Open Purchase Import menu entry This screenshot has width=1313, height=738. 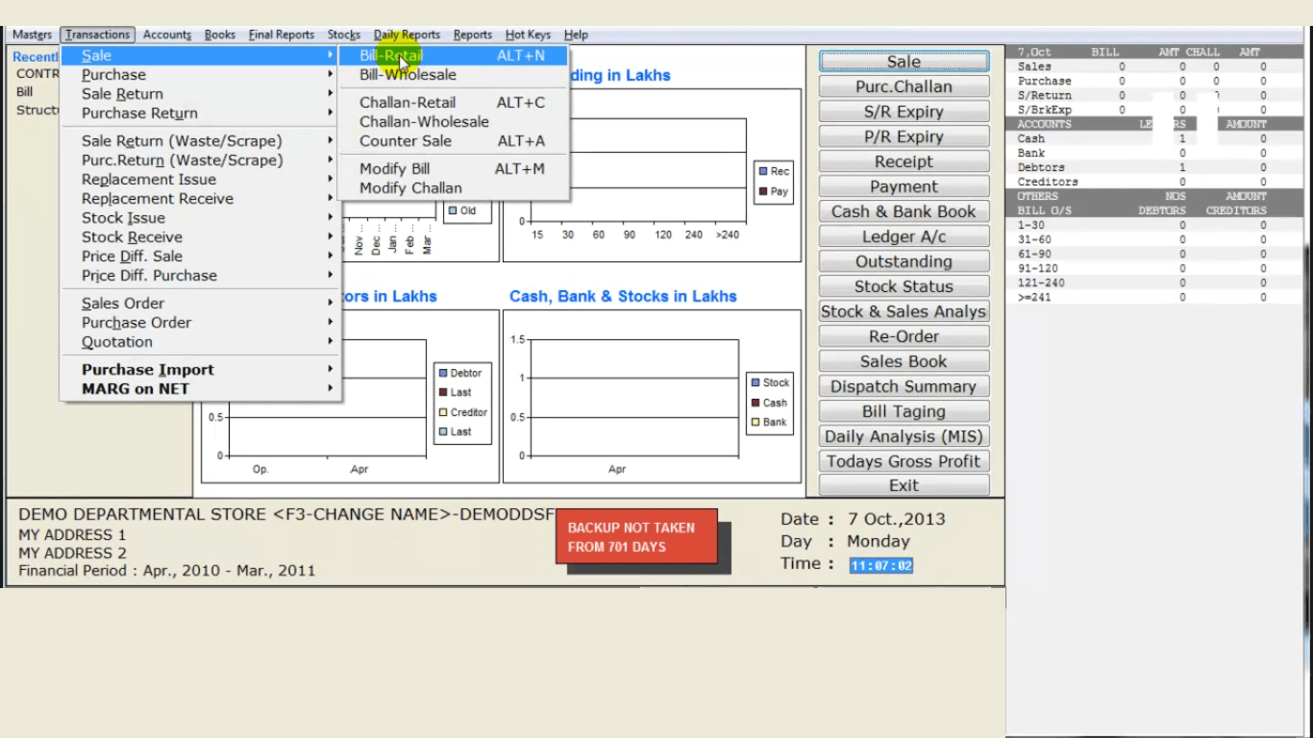pos(201,370)
